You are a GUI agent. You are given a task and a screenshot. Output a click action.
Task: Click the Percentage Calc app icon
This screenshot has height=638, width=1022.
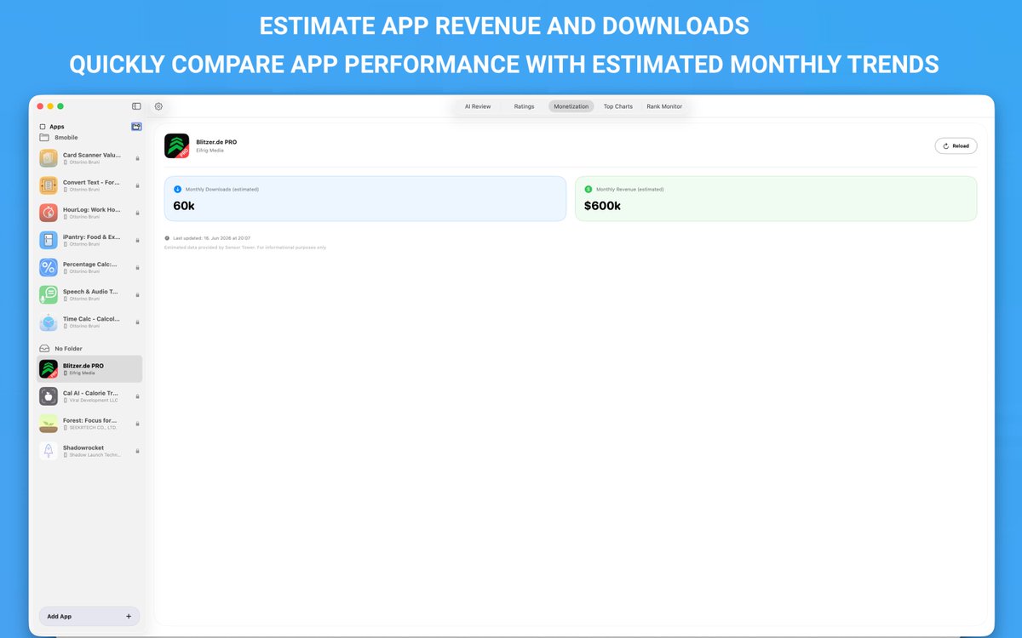49,267
